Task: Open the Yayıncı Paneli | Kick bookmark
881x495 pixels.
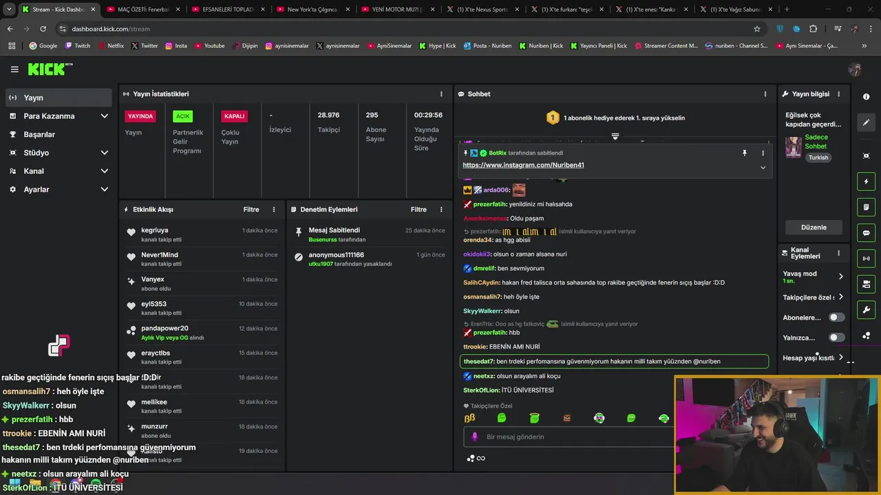Action: [x=598, y=45]
